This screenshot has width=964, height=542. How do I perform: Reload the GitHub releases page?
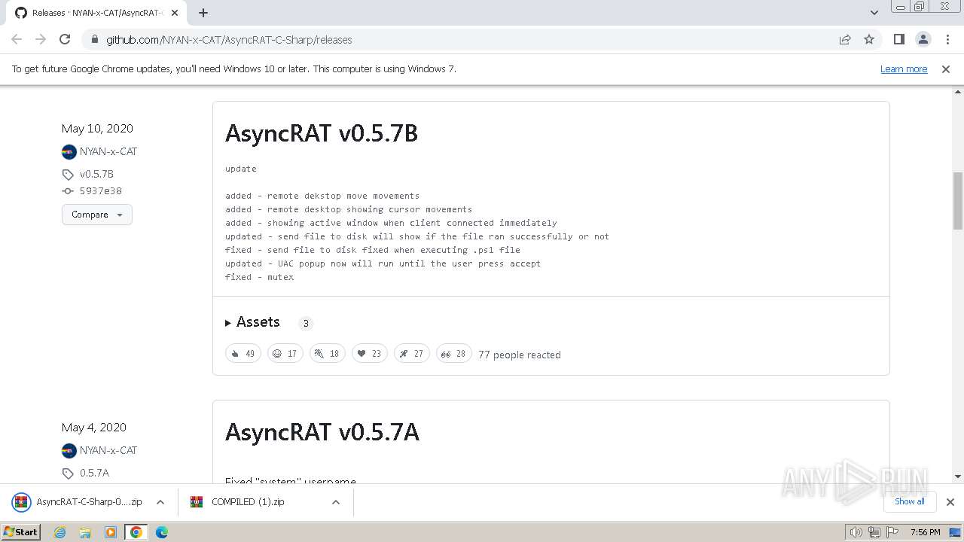pos(65,39)
